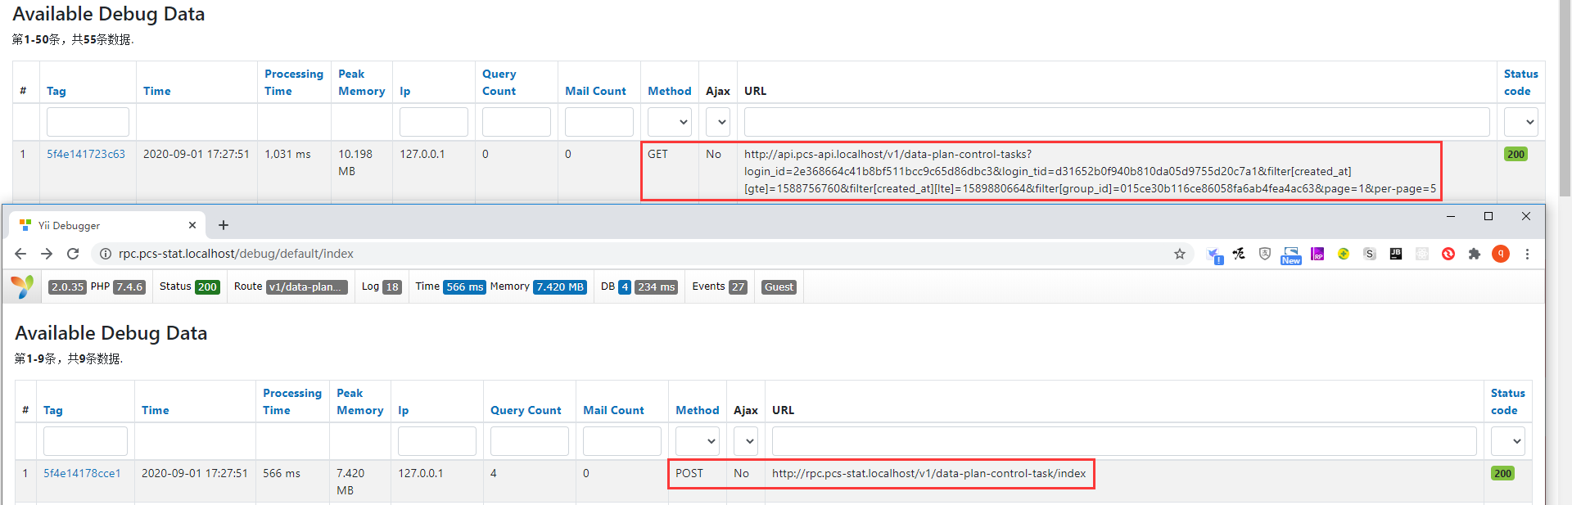View site info icon in the address bar
Viewport: 1572px width, 505px height.
click(105, 254)
